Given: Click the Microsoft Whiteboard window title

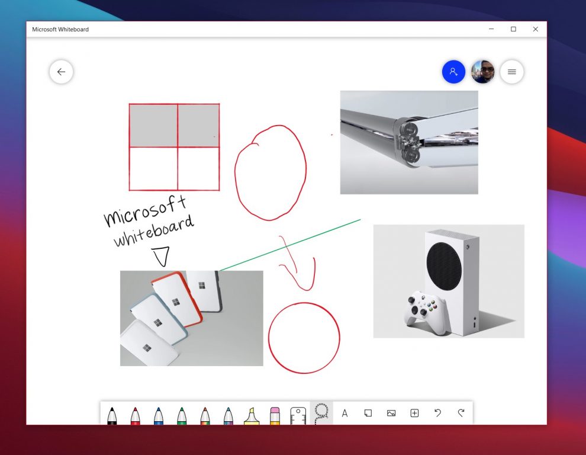Looking at the screenshot, I should click(x=60, y=29).
